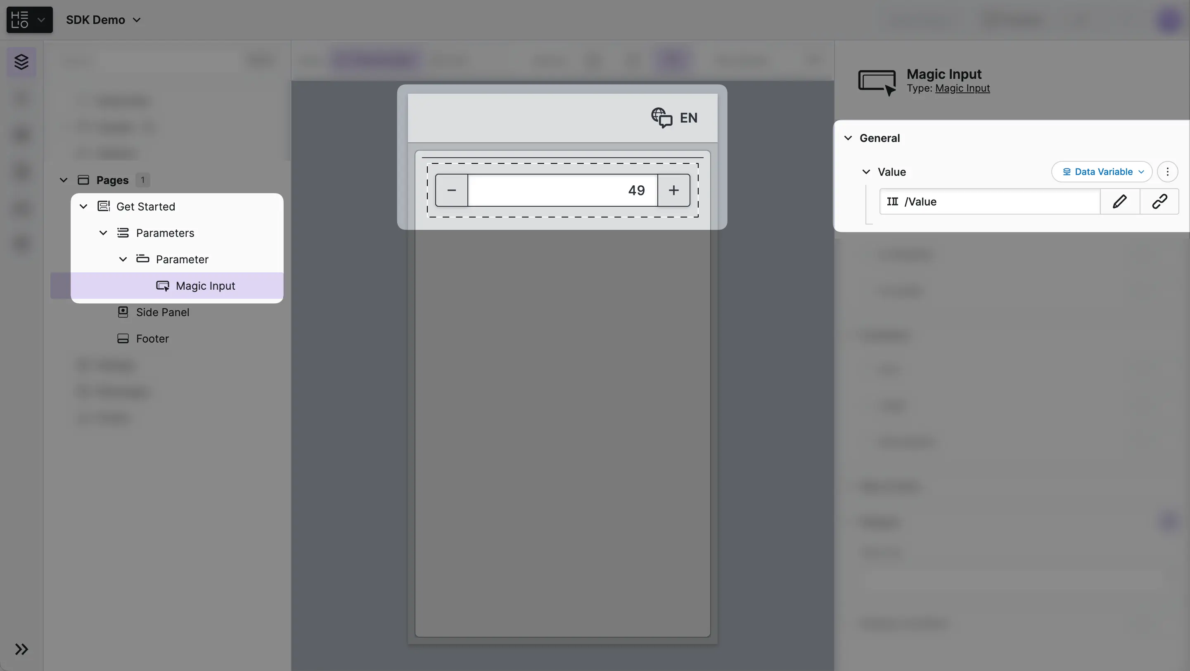
Task: Collapse the Pages tree group
Action: 64,180
